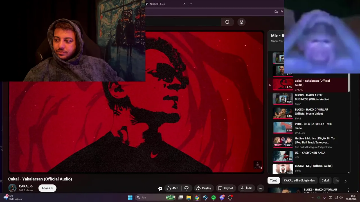Click the YouTube search input field
Image resolution: width=360 pixels, height=202 pixels.
pos(183,22)
